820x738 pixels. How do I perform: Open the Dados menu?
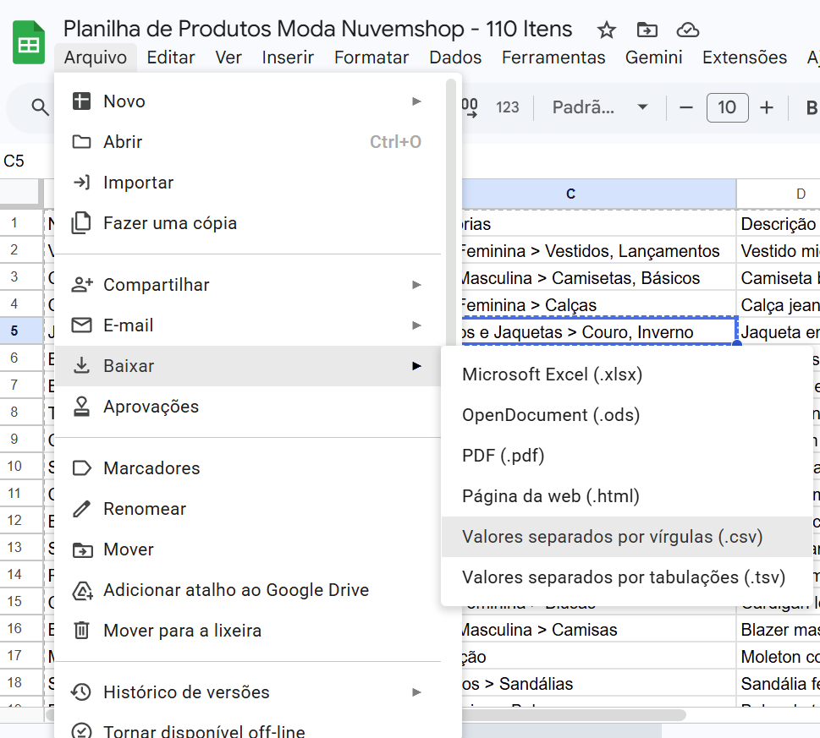point(455,57)
